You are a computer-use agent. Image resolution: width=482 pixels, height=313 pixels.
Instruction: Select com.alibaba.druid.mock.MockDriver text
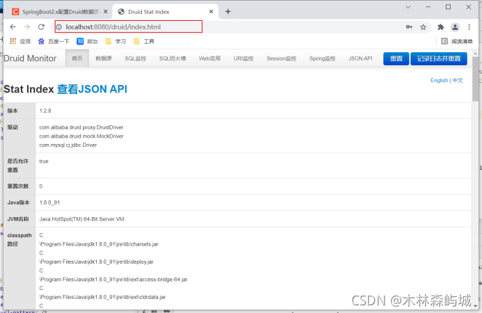81,136
